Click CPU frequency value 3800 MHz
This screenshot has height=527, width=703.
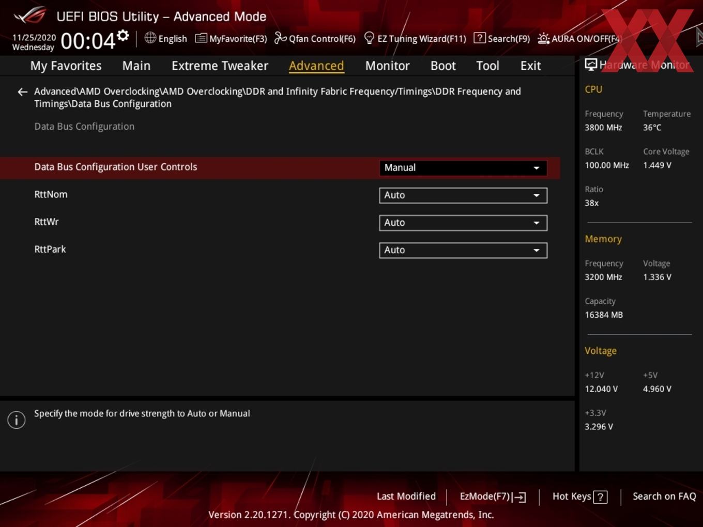[603, 128]
